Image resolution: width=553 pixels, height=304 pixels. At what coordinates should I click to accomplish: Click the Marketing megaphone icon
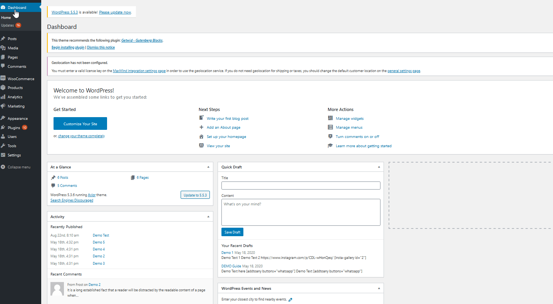(x=3, y=106)
